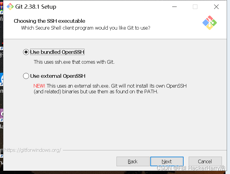
Task: Click the Which Secure Shell client question text
Action: [86, 28]
